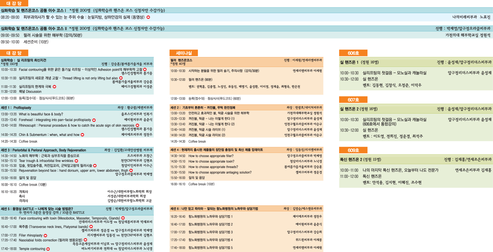Select the 필러 핸즈온코스 header in 세미나실
This screenshot has height=252, width=493.
coord(181,60)
